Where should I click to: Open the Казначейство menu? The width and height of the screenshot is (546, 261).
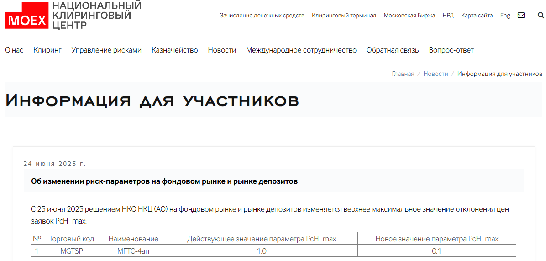[175, 50]
